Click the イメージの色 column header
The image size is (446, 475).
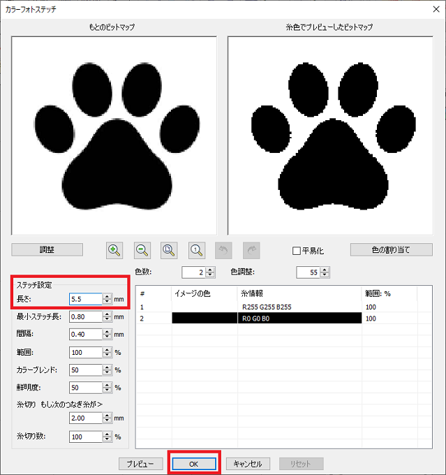coord(205,293)
